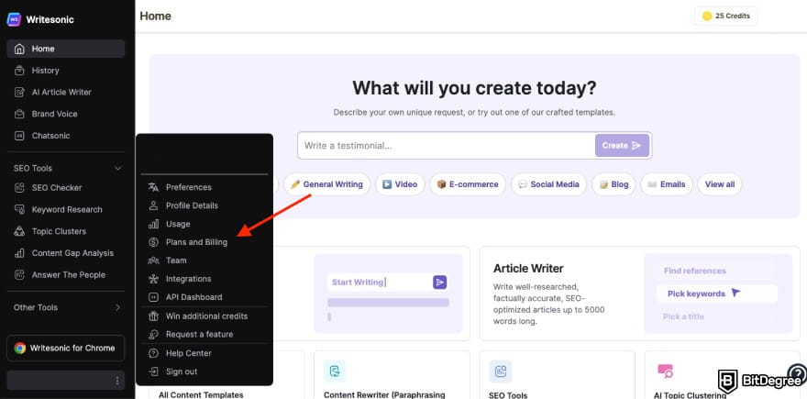Viewport: 807px width, 399px height.
Task: Click the Find references option
Action: pos(695,271)
